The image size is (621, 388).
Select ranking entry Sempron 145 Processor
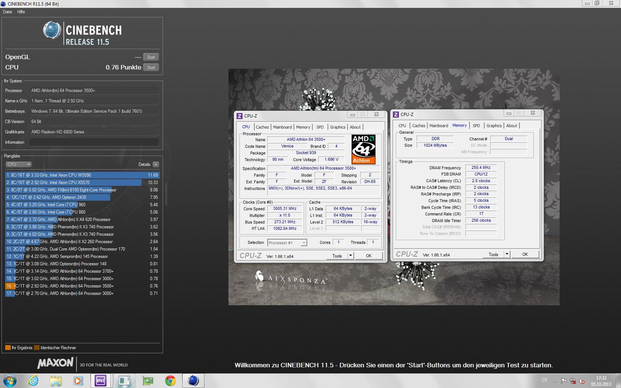point(82,256)
